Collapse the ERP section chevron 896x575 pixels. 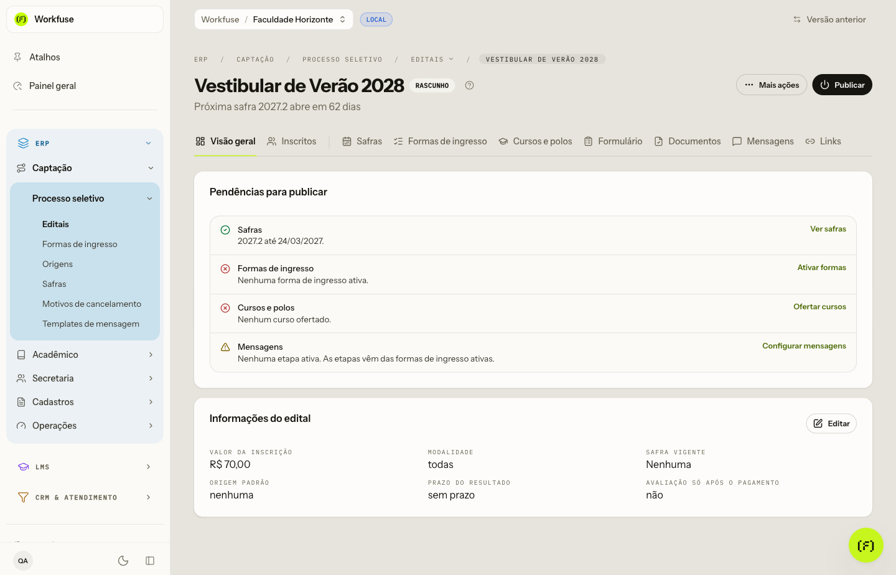pyautogui.click(x=148, y=143)
